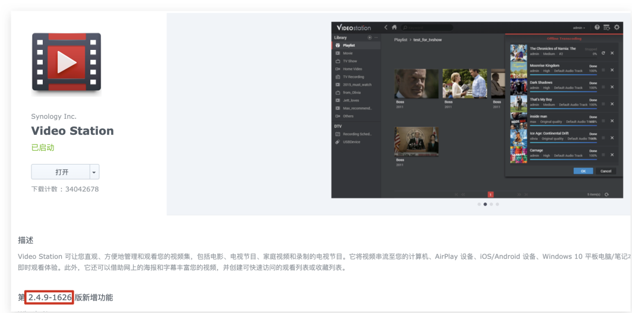Select Recording Sched.. under DTV
Screen dimensions: 632x313
coord(356,134)
